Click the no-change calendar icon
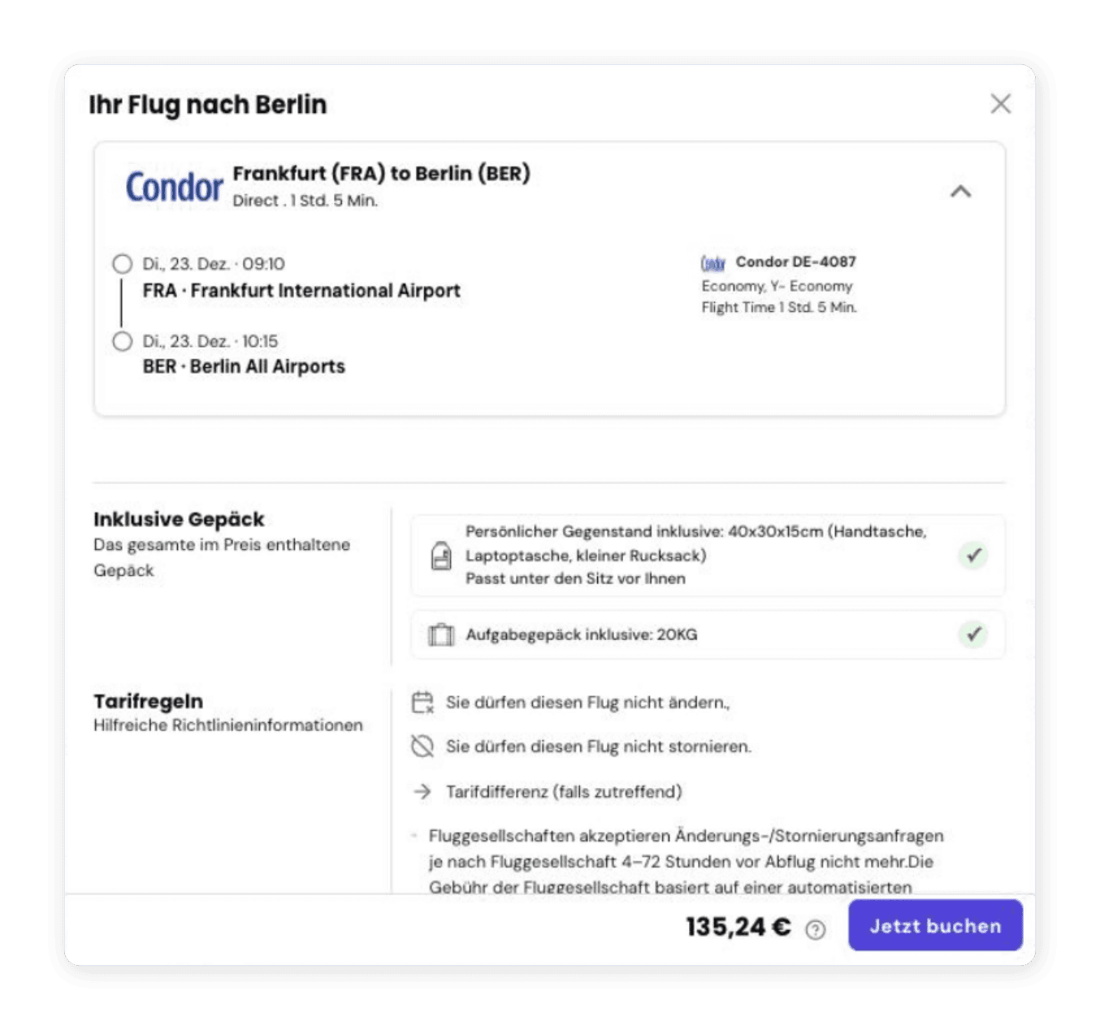Image resolution: width=1100 pixels, height=1030 pixels. [422, 703]
